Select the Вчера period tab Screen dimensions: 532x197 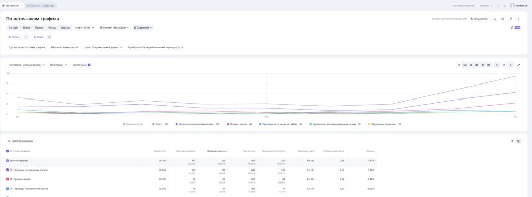click(26, 27)
